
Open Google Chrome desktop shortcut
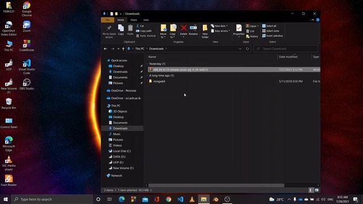27,9
